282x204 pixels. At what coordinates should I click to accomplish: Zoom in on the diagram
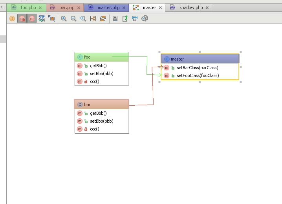tap(64, 18)
